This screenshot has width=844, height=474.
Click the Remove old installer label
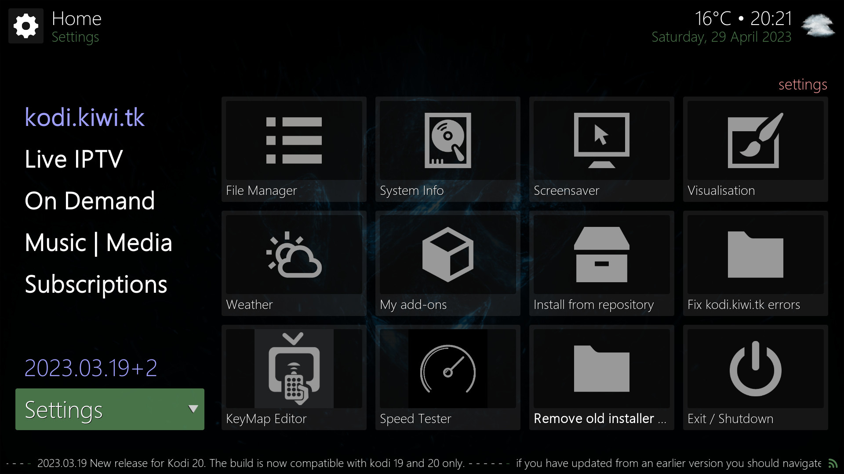(600, 419)
